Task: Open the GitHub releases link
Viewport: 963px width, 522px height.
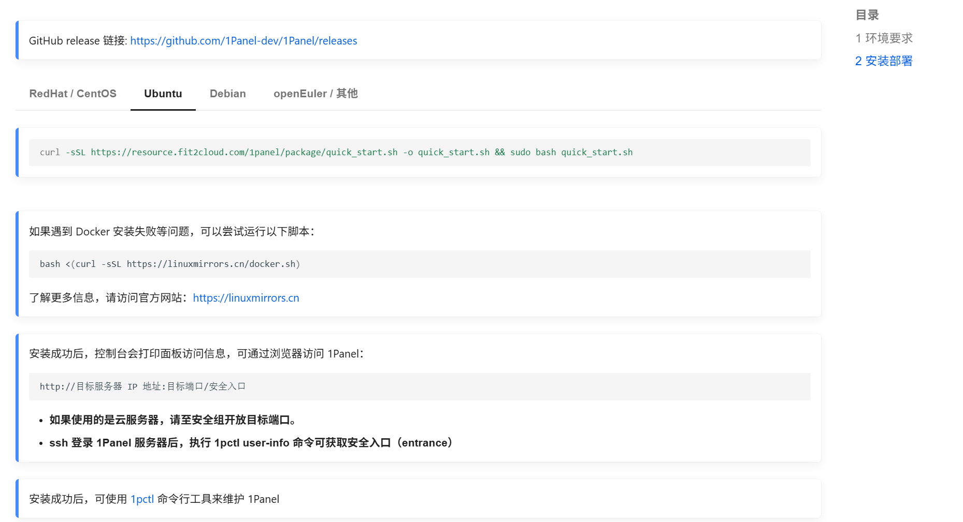Action: click(243, 40)
